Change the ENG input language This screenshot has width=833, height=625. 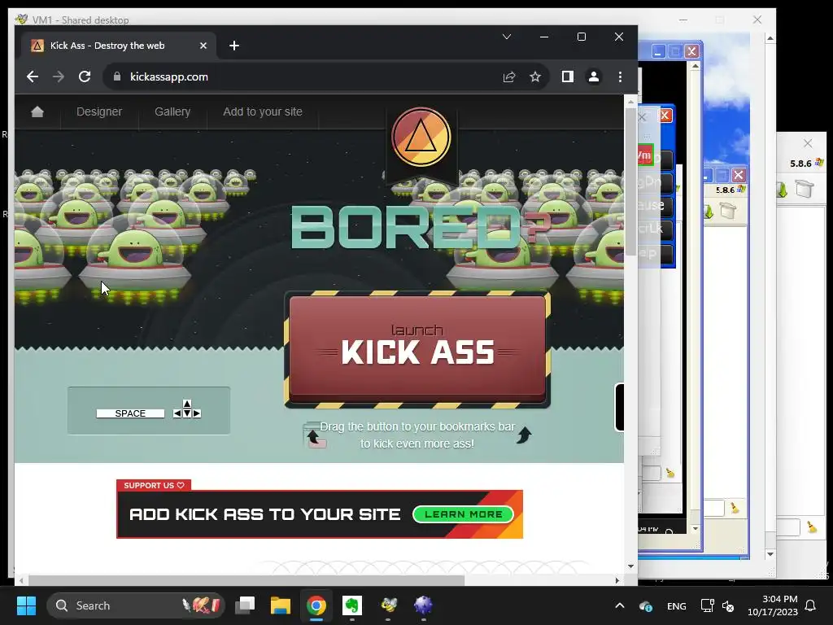(676, 605)
